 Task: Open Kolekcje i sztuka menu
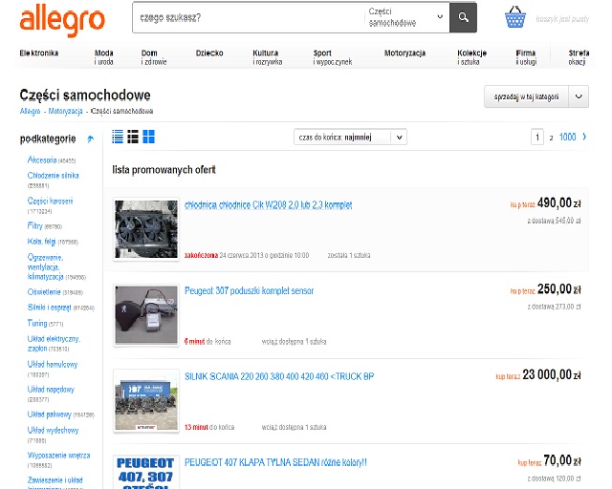(x=471, y=57)
